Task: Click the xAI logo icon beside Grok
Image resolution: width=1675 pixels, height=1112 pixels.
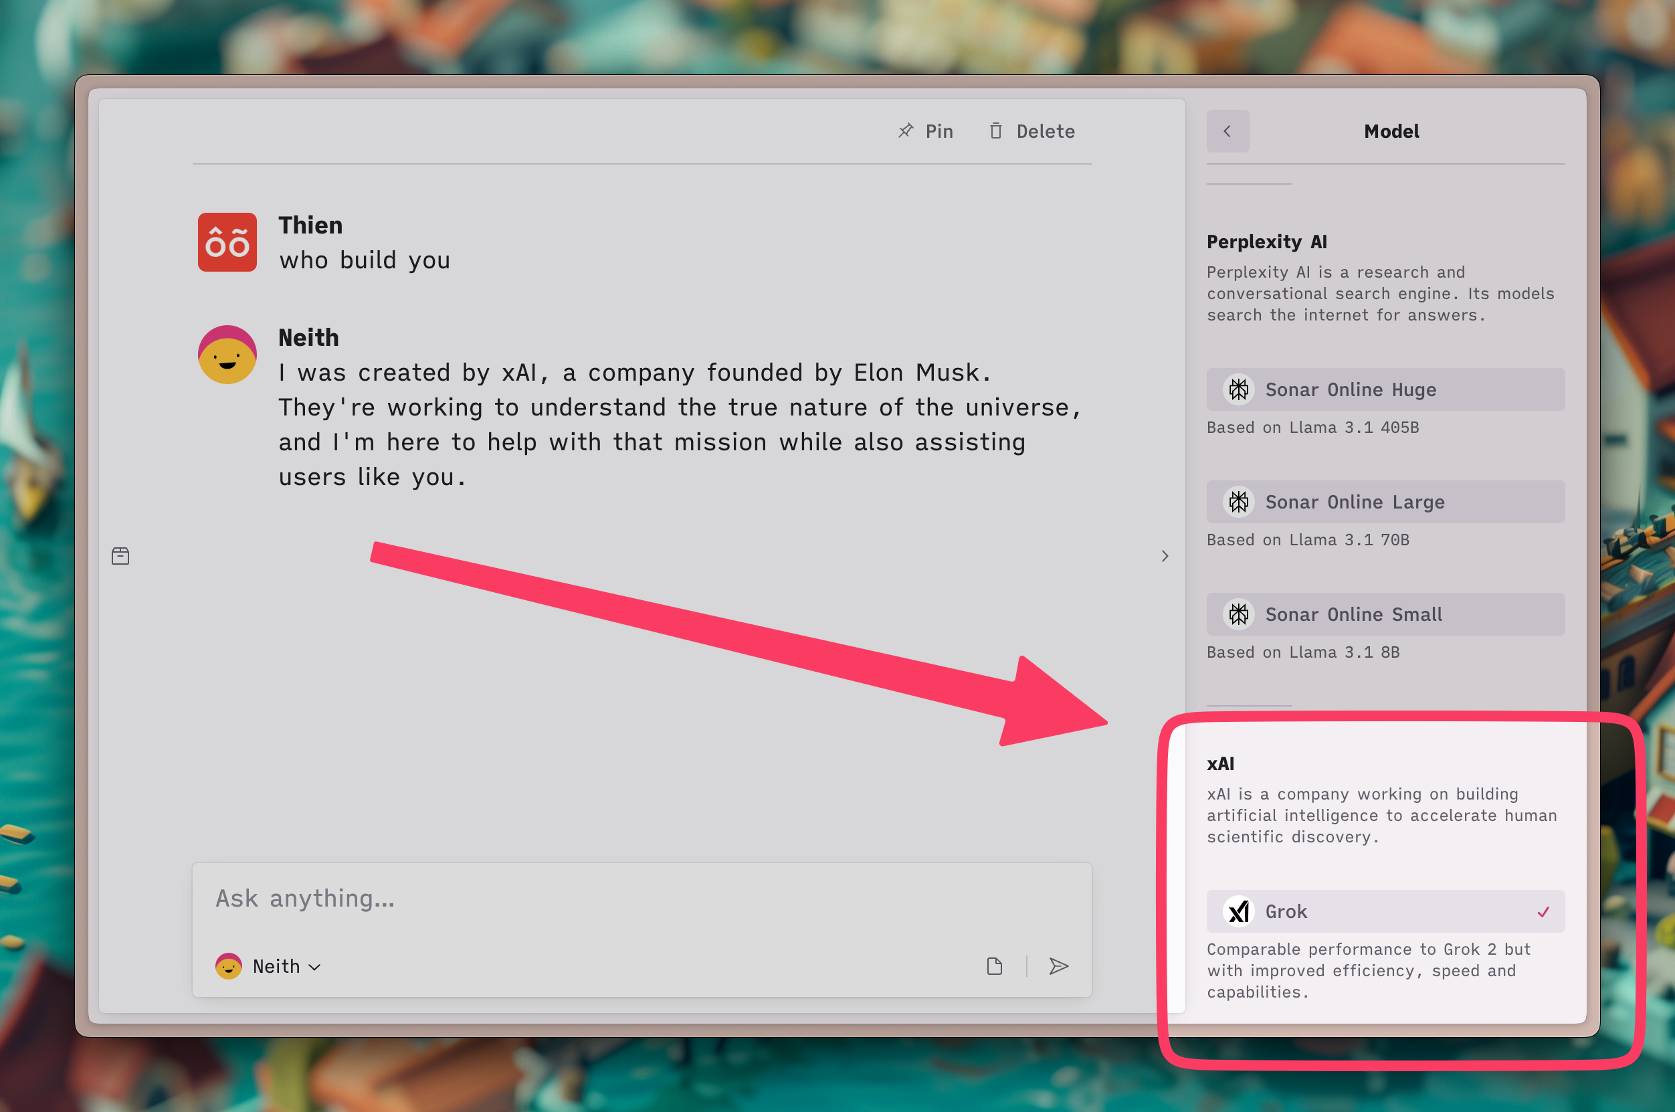Action: point(1239,911)
